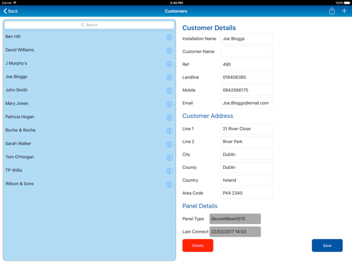
Task: Add a new customer with the plus icon
Action: click(x=344, y=11)
